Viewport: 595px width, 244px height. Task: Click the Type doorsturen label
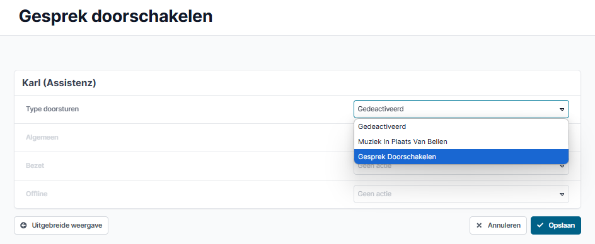[x=52, y=109]
